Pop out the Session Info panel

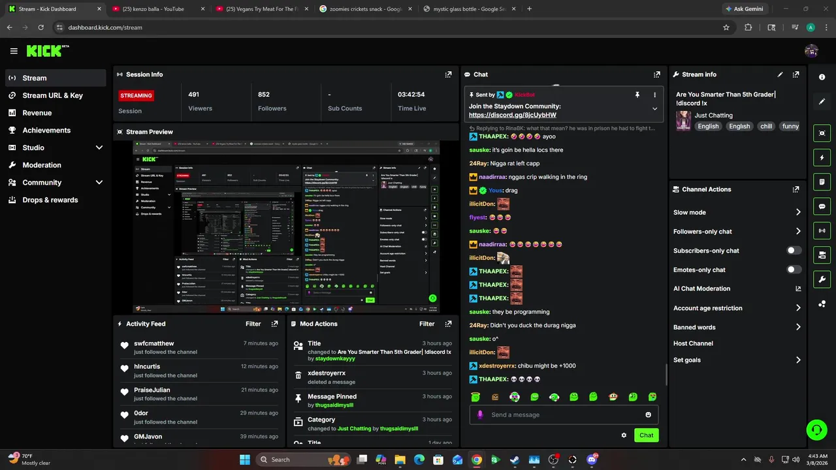point(448,74)
